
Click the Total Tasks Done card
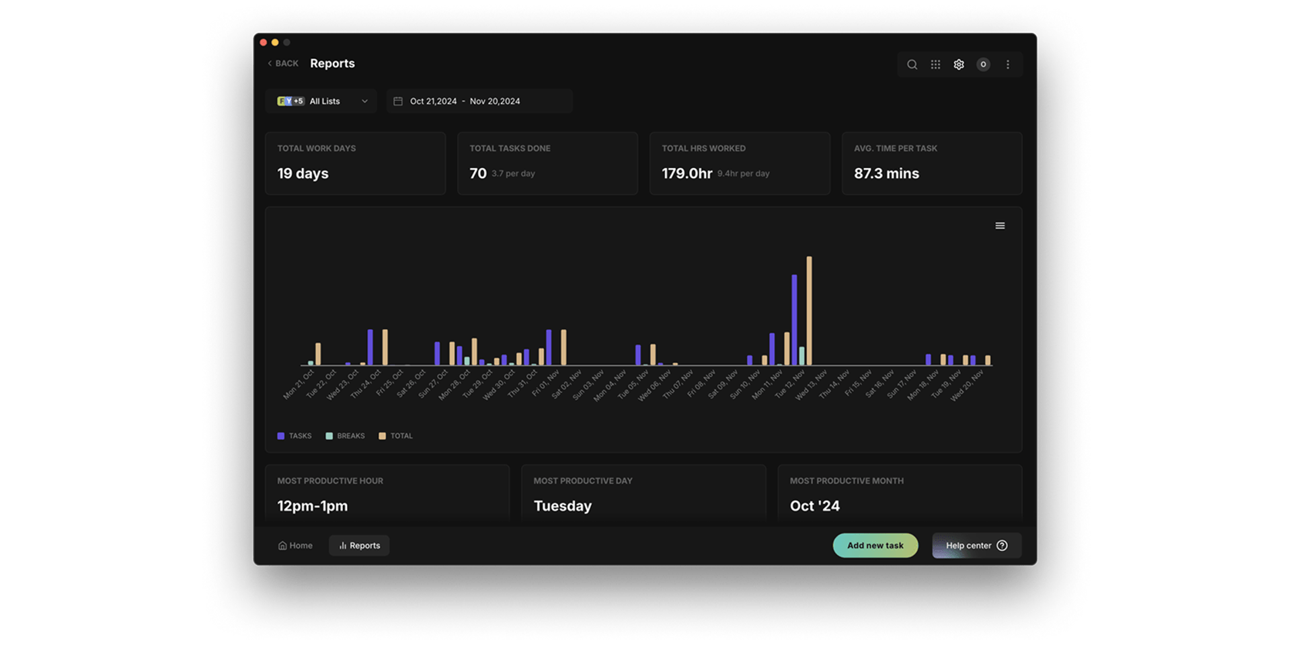tap(547, 163)
